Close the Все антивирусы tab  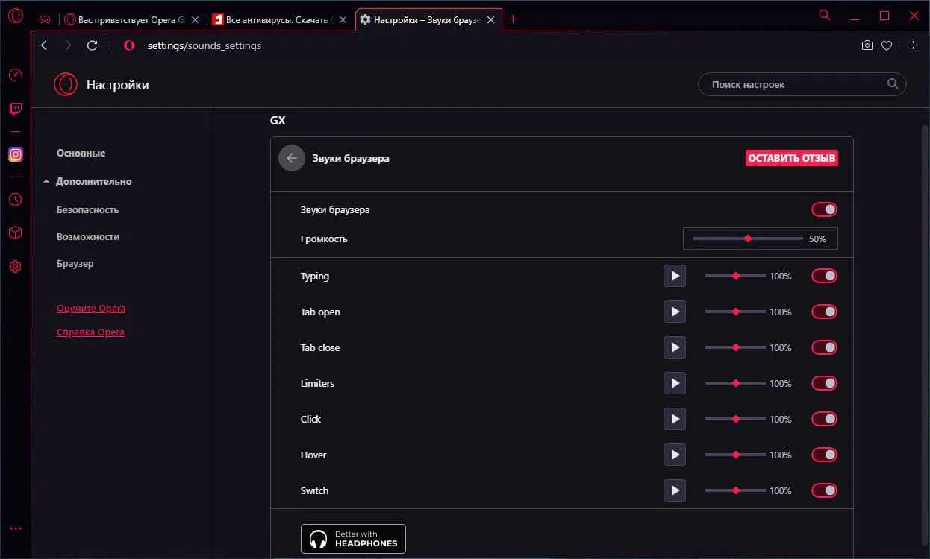click(343, 19)
